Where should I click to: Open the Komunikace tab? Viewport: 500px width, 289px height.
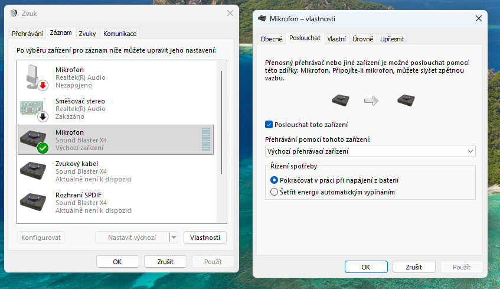(x=120, y=34)
